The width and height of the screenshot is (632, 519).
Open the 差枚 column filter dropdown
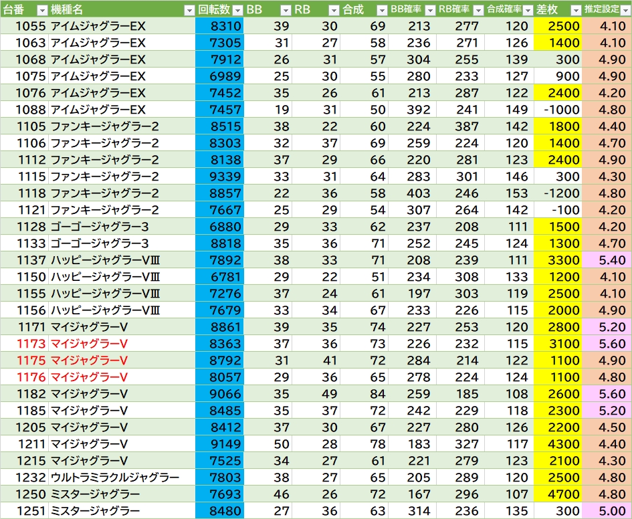coord(576,11)
